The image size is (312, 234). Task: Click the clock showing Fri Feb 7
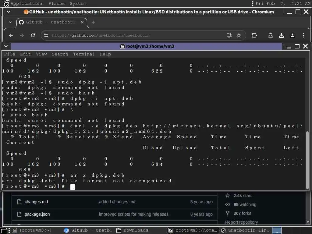[283, 3]
